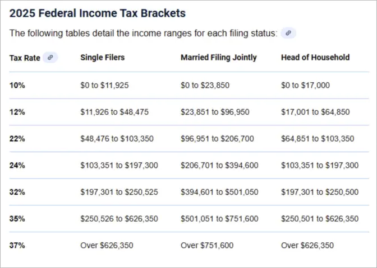Screen dimensions: 377x268
Task: Click the 12% tax rate row label
Action: coord(17,112)
